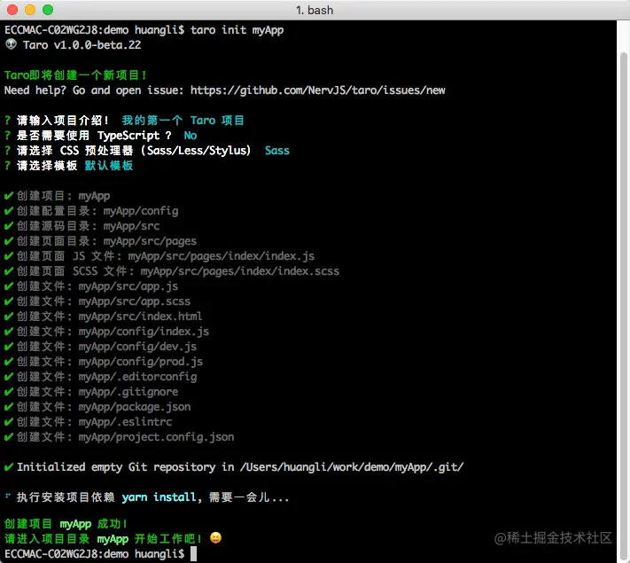Click the checkmark beside 'myApp/config' line

tap(9, 211)
